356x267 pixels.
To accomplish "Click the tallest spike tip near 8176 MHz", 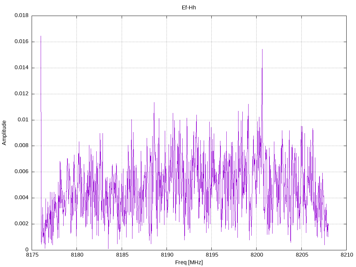I will click(41, 36).
